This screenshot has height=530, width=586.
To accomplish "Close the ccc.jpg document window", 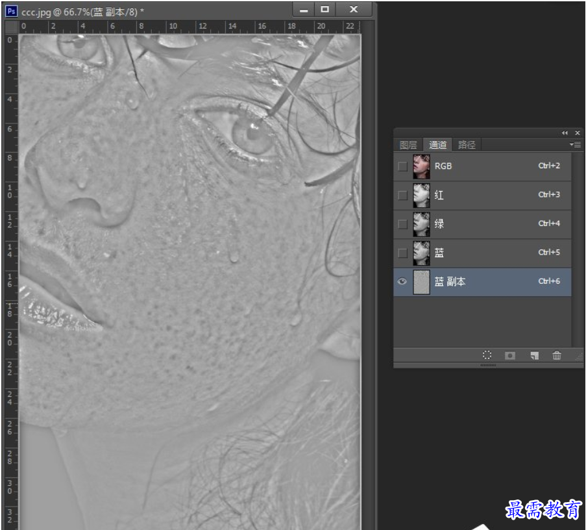I will (354, 10).
